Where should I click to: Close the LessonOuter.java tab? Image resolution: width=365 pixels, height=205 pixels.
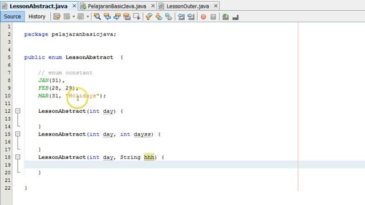tap(216, 6)
